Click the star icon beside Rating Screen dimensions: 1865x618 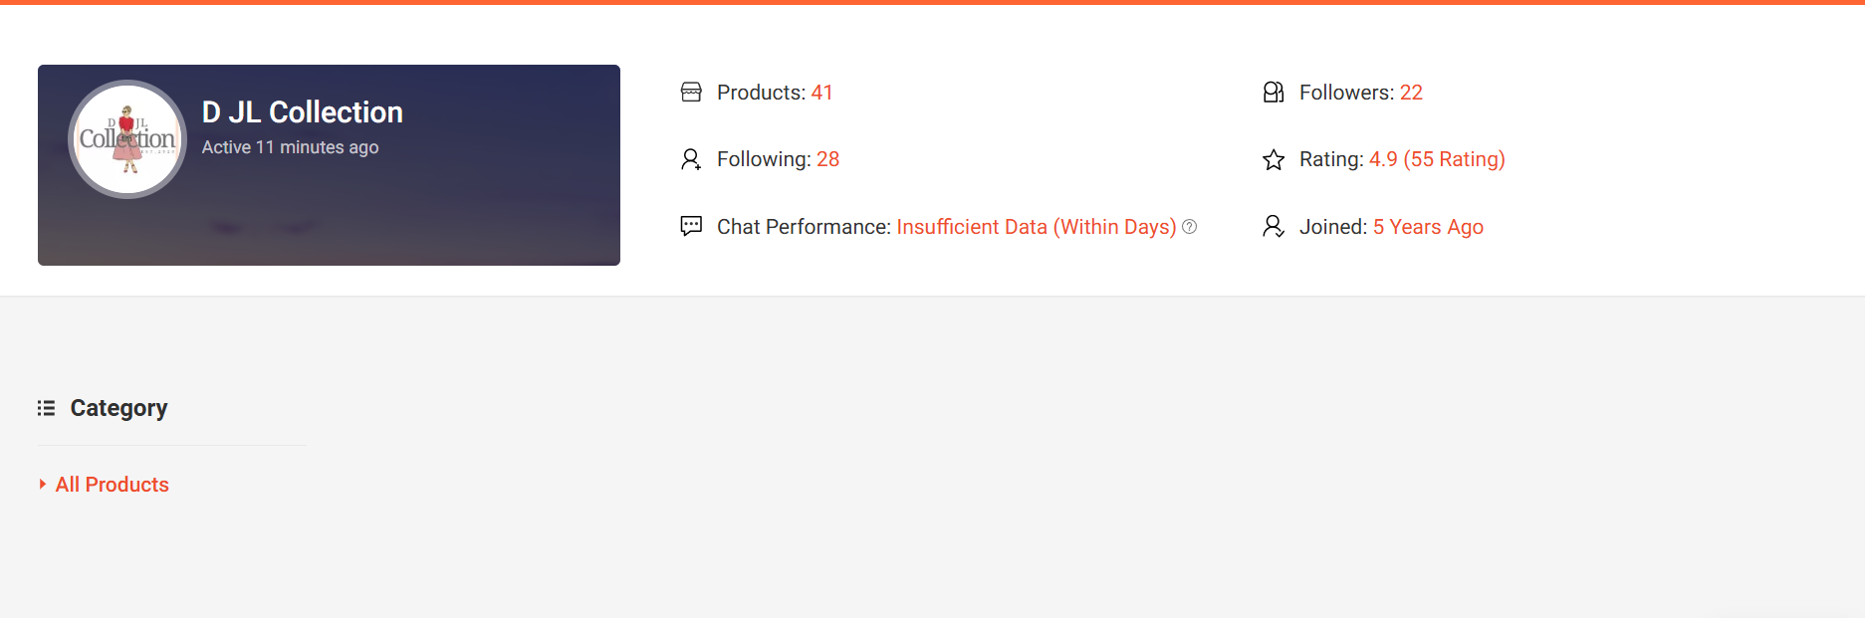pos(1274,159)
